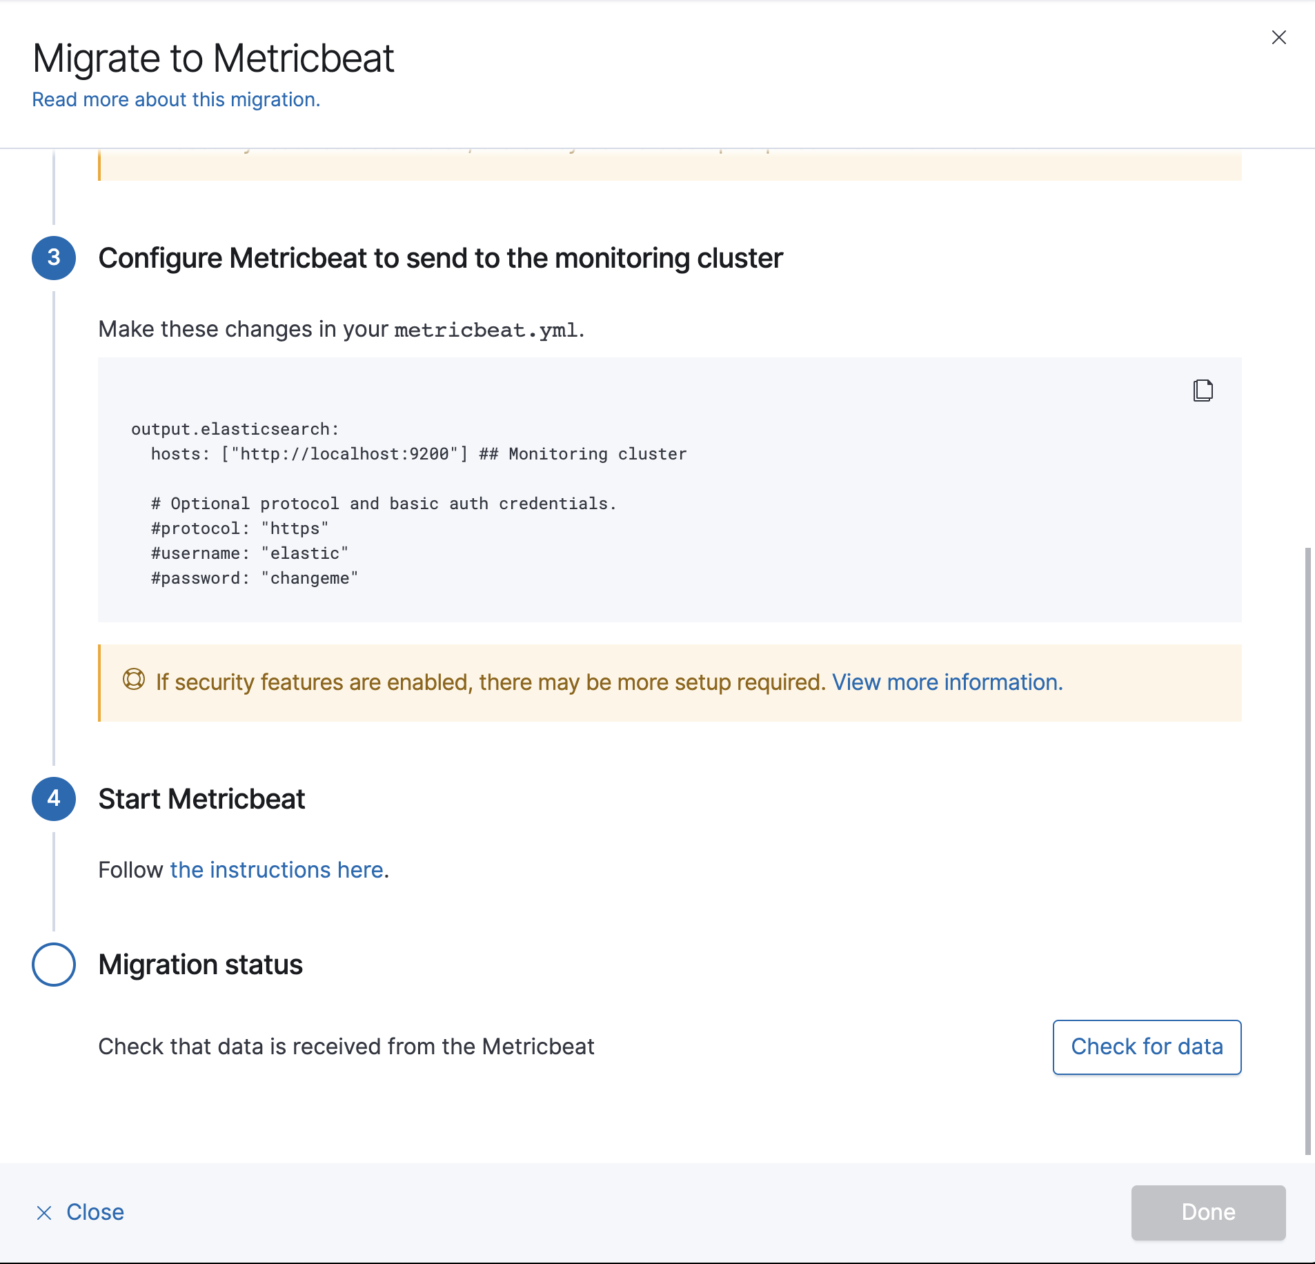Open 'View more information' security link

click(947, 682)
